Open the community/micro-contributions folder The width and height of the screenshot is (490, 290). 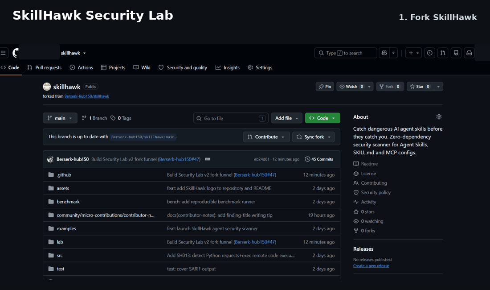tap(105, 215)
